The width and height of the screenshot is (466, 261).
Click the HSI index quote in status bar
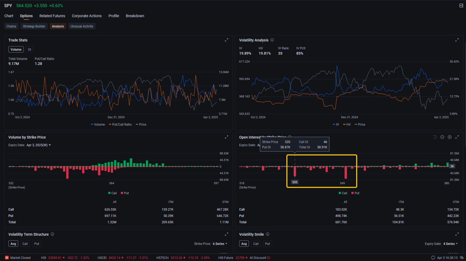65,258
